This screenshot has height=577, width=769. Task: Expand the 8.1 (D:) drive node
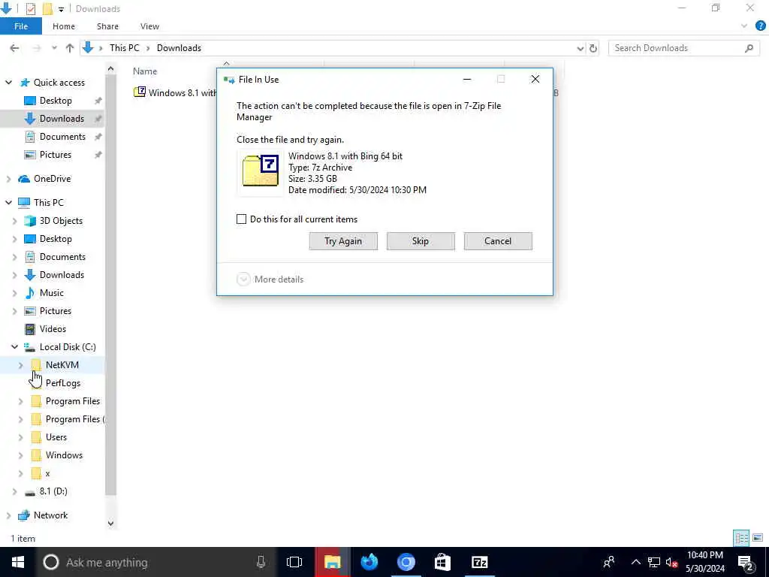pyautogui.click(x=15, y=491)
